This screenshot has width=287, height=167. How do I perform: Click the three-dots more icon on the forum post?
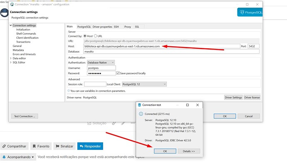[x=133, y=123]
